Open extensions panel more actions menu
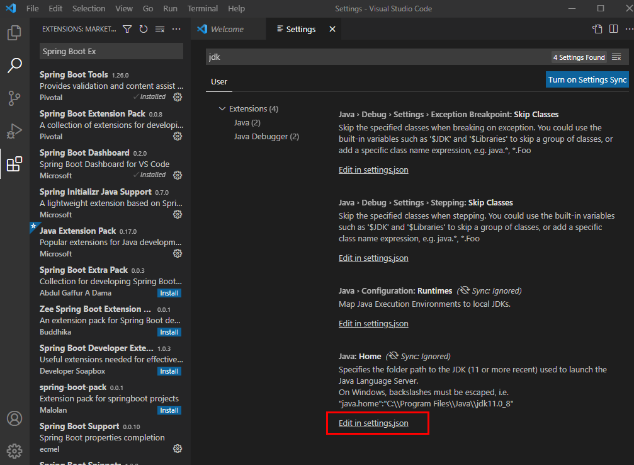Image resolution: width=634 pixels, height=465 pixels. point(176,29)
